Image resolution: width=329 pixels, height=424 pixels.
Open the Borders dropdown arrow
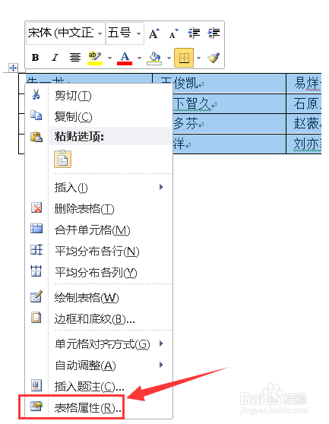coord(199,58)
